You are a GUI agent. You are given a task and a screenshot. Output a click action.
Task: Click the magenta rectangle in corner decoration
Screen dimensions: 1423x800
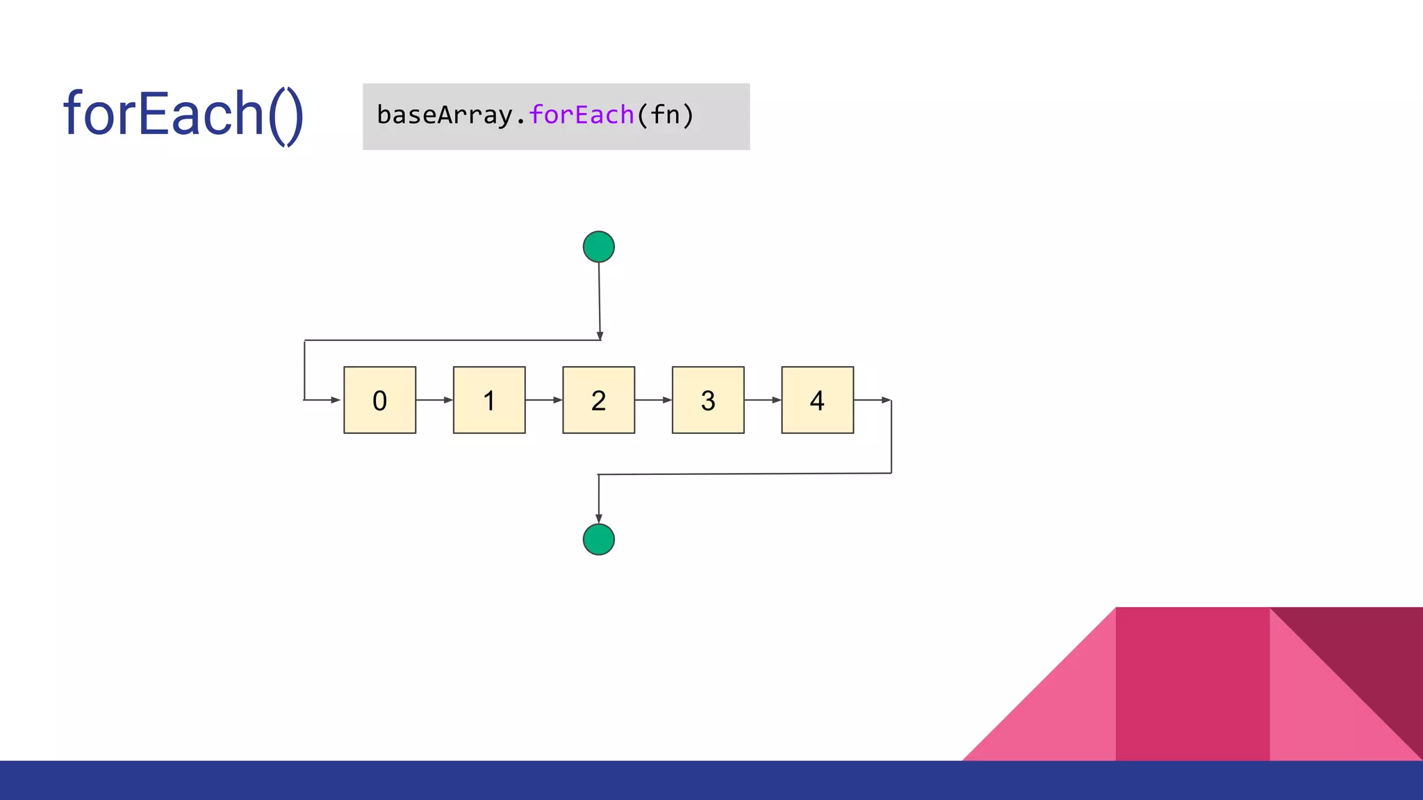click(x=1192, y=684)
